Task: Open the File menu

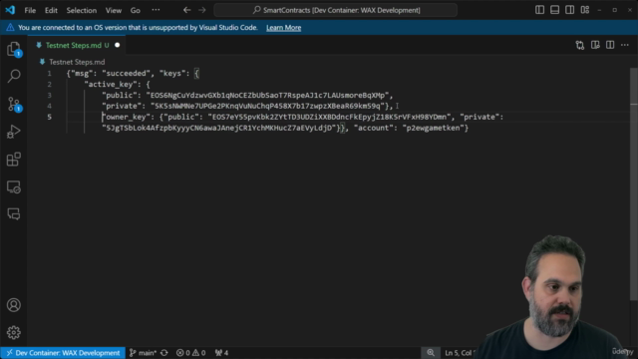Action: [x=30, y=10]
